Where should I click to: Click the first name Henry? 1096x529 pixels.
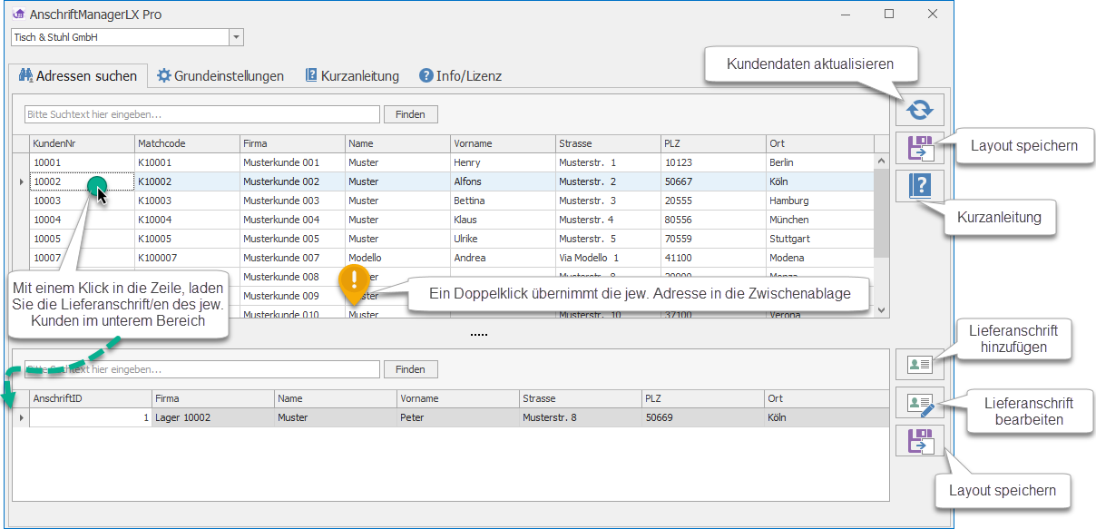coord(503,162)
